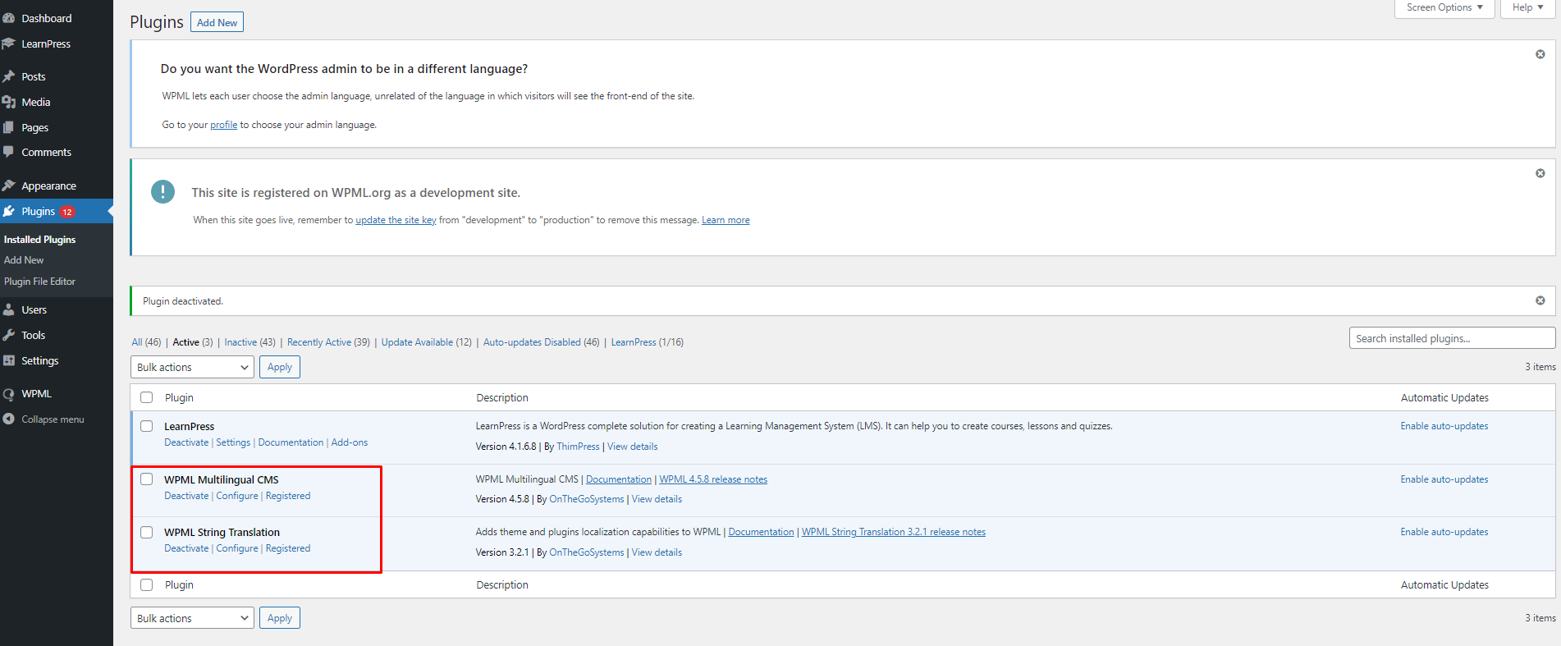Click the top Apply button
This screenshot has width=1561, height=646.
coord(280,367)
